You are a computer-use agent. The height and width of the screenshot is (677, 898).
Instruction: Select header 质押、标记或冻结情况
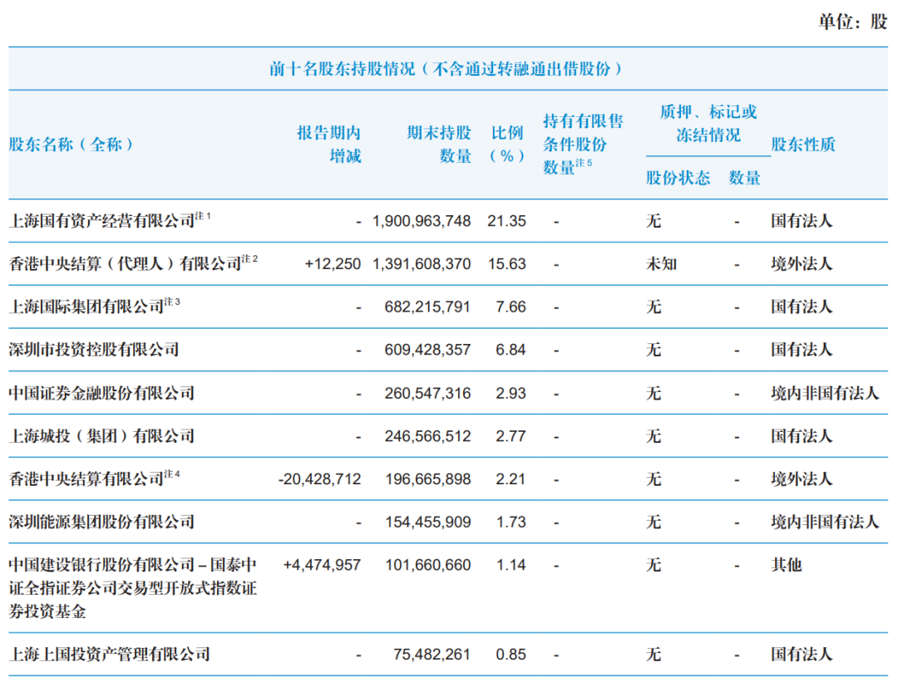click(708, 124)
